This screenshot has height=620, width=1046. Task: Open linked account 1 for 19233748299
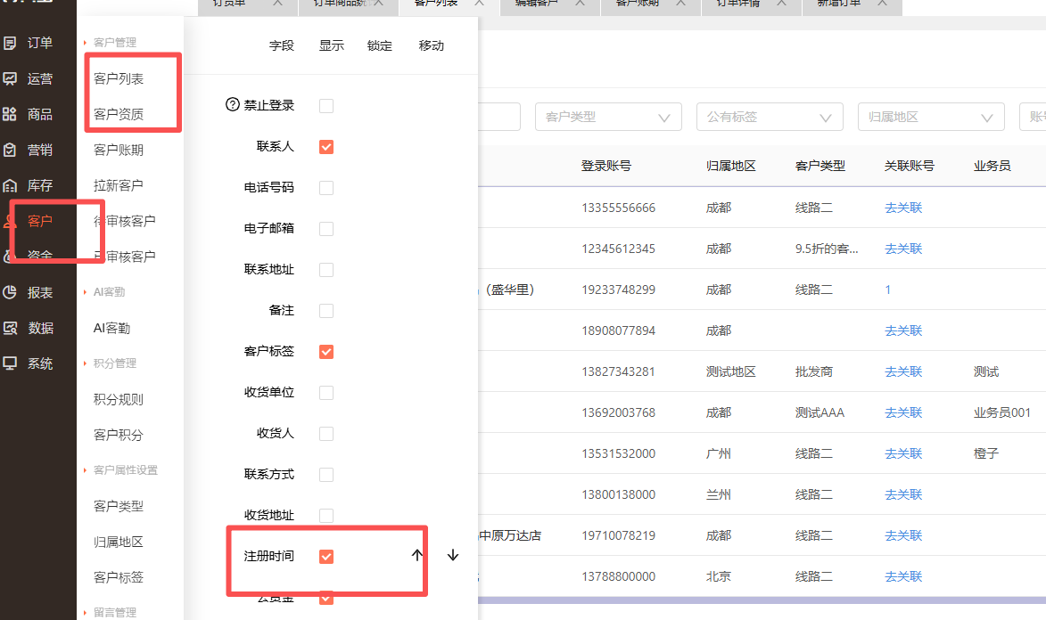click(888, 290)
